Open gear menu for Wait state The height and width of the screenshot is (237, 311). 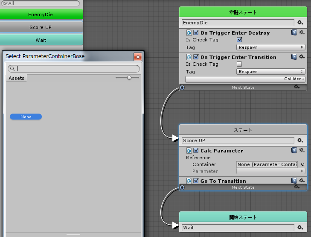tap(300, 228)
